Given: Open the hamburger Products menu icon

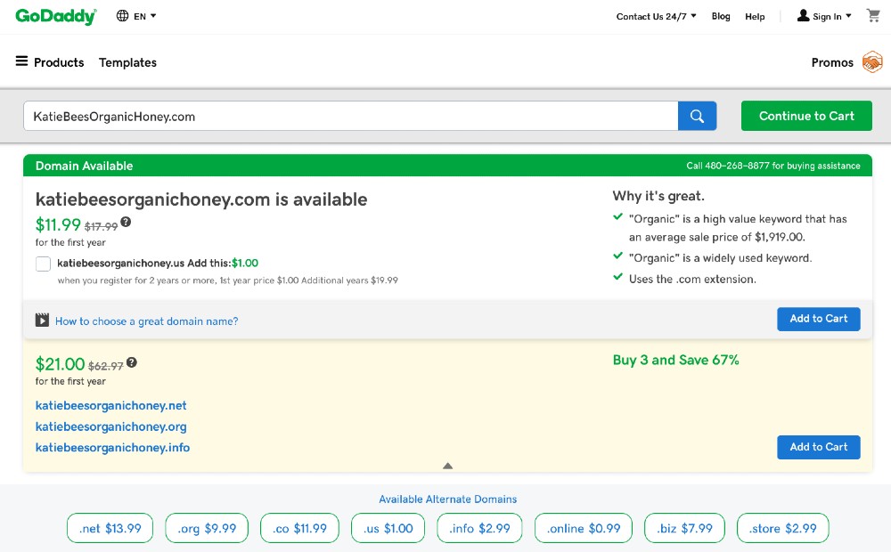Looking at the screenshot, I should point(21,61).
